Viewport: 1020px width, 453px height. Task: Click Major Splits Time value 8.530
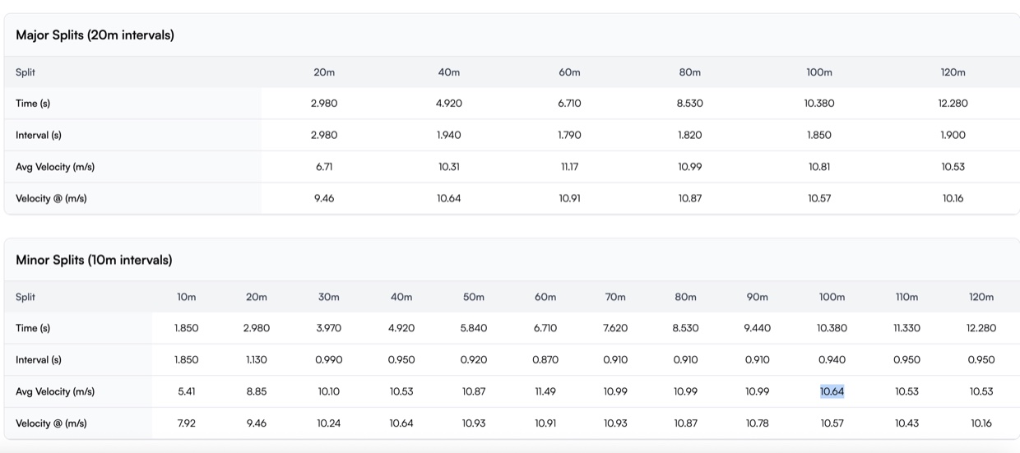pos(689,104)
